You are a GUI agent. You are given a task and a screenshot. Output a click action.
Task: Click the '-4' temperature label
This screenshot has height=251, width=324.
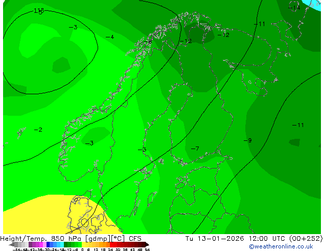click(x=110, y=37)
